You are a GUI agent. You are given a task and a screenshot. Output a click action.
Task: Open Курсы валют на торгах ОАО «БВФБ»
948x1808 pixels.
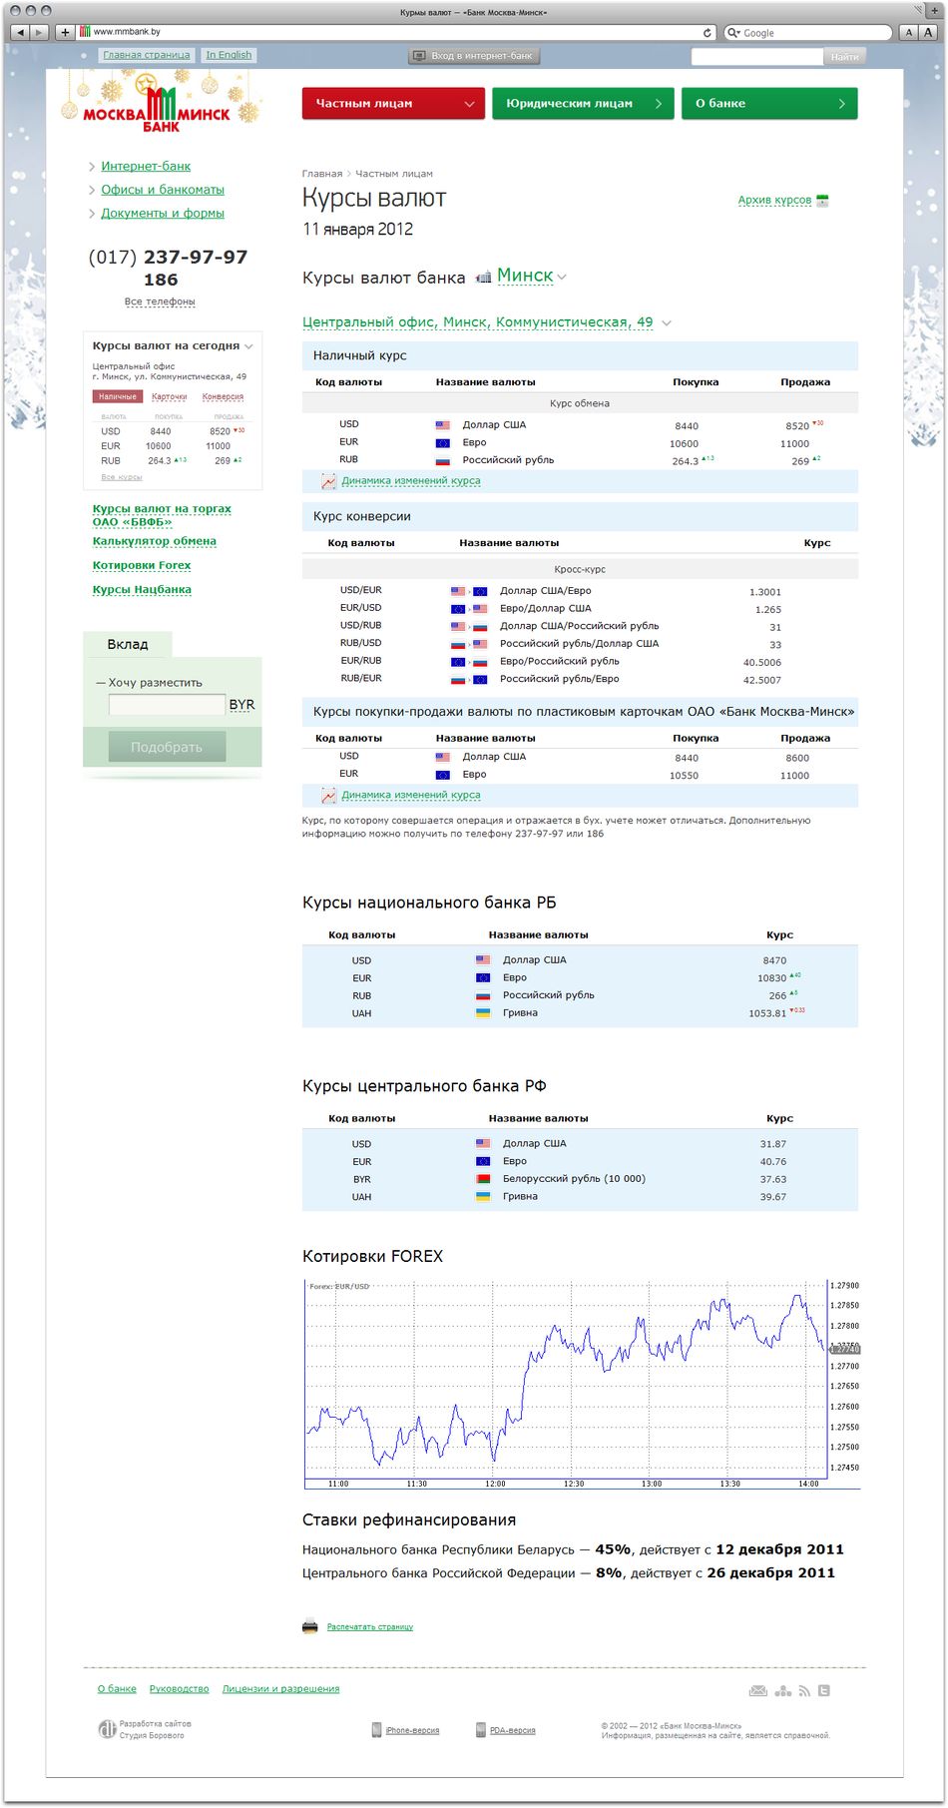[162, 515]
